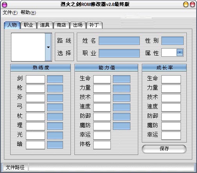
Task: Open the 商店 tab
Action: click(61, 25)
